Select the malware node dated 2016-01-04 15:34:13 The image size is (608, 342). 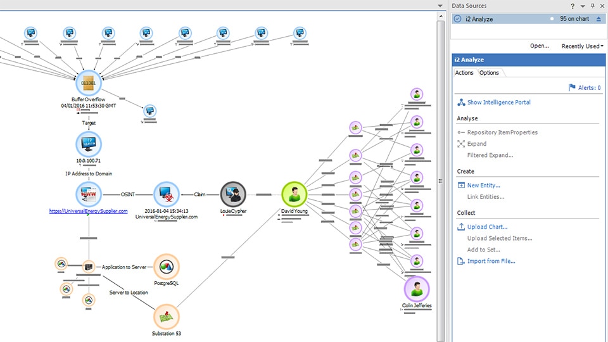tap(167, 194)
